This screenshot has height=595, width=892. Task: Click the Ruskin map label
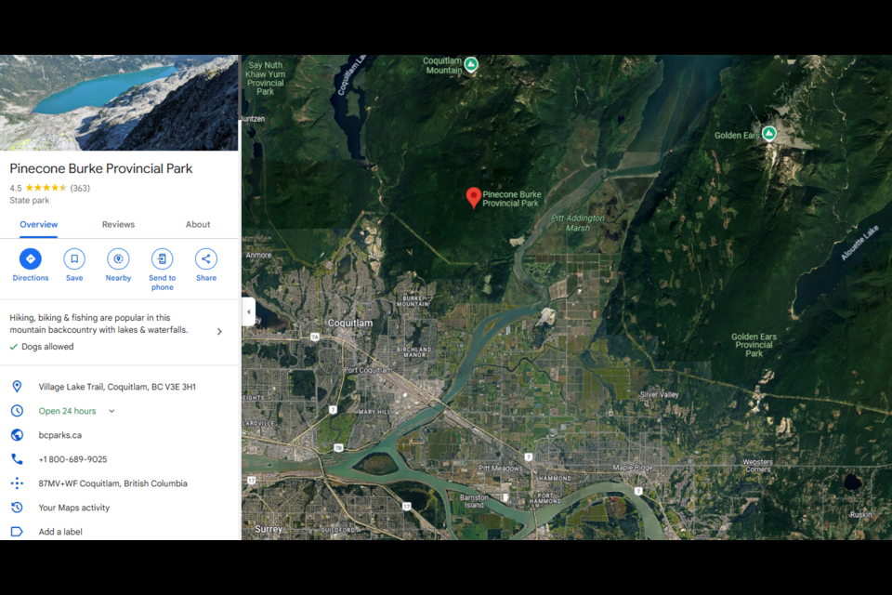pyautogui.click(x=860, y=514)
